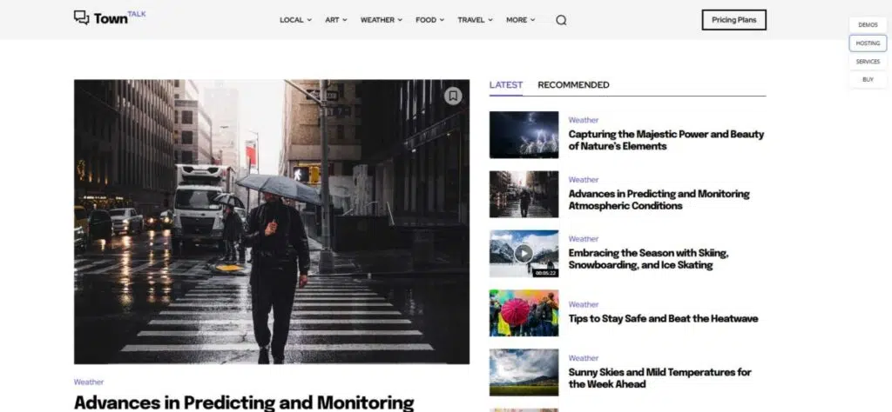Click the Pricing Plans button
The width and height of the screenshot is (892, 412).
[x=733, y=20]
